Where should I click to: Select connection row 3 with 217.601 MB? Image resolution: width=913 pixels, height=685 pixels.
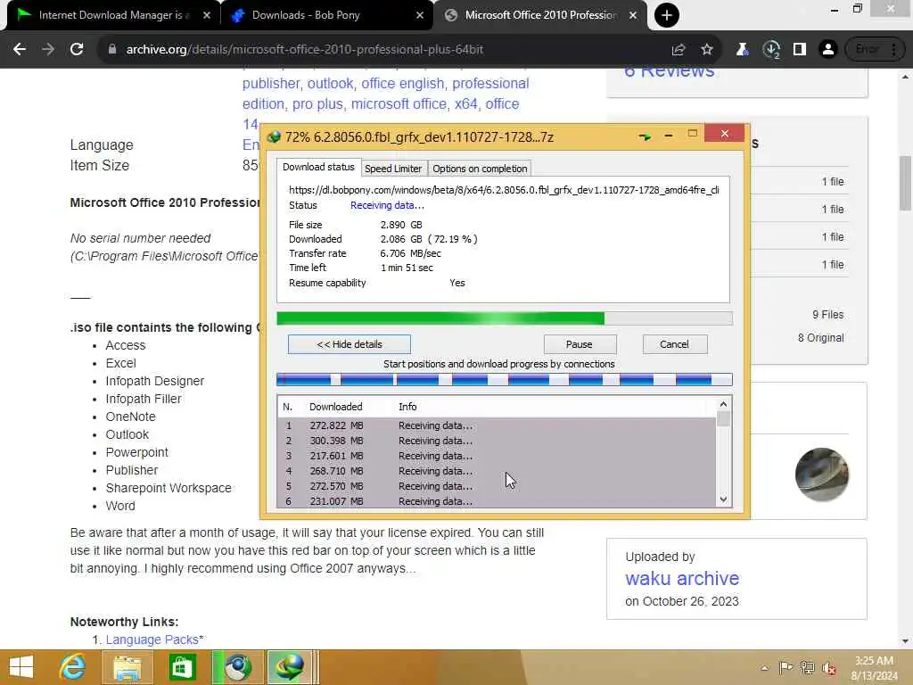pyautogui.click(x=497, y=456)
